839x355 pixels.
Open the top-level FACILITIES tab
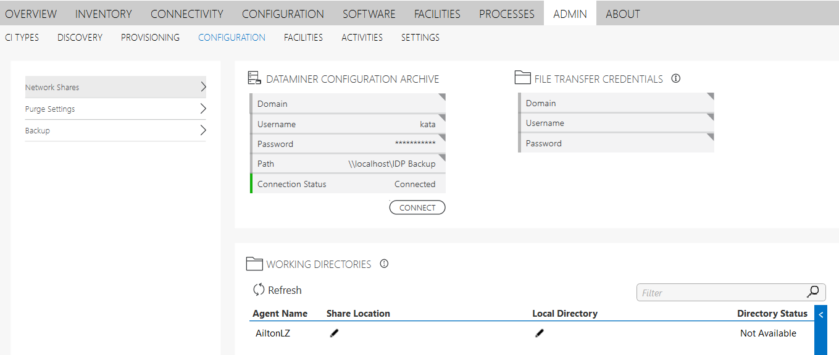click(437, 14)
